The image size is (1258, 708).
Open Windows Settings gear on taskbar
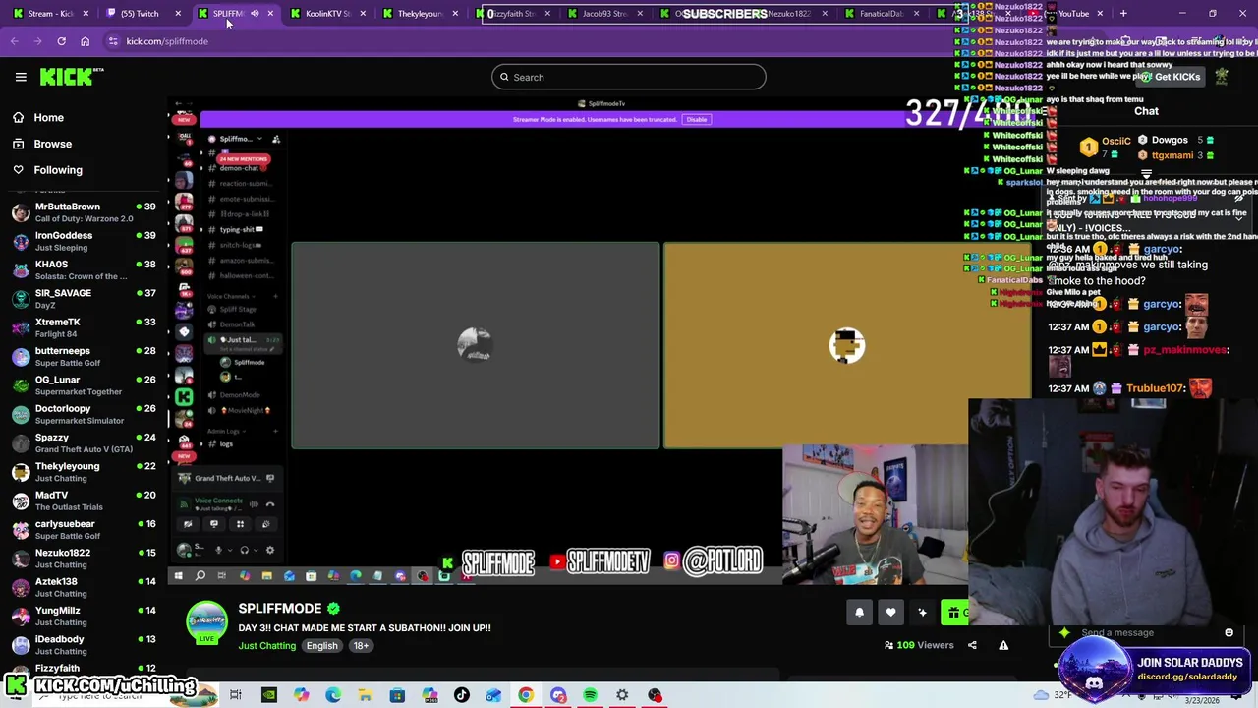coord(622,695)
